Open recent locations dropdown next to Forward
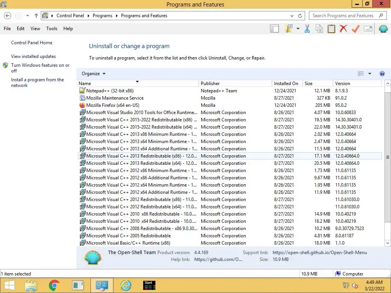Viewport: 391px width, 293px height. click(27, 16)
